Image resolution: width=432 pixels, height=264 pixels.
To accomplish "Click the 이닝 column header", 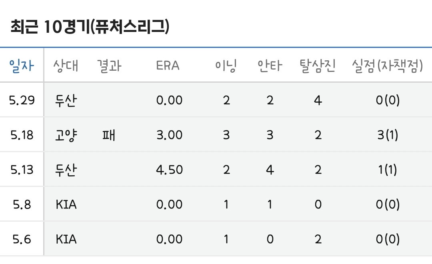I will point(226,66).
